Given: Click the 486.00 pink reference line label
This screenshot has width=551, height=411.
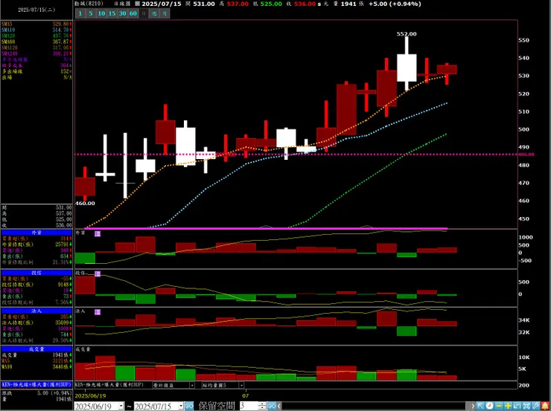Looking at the screenshot, I should (x=526, y=154).
